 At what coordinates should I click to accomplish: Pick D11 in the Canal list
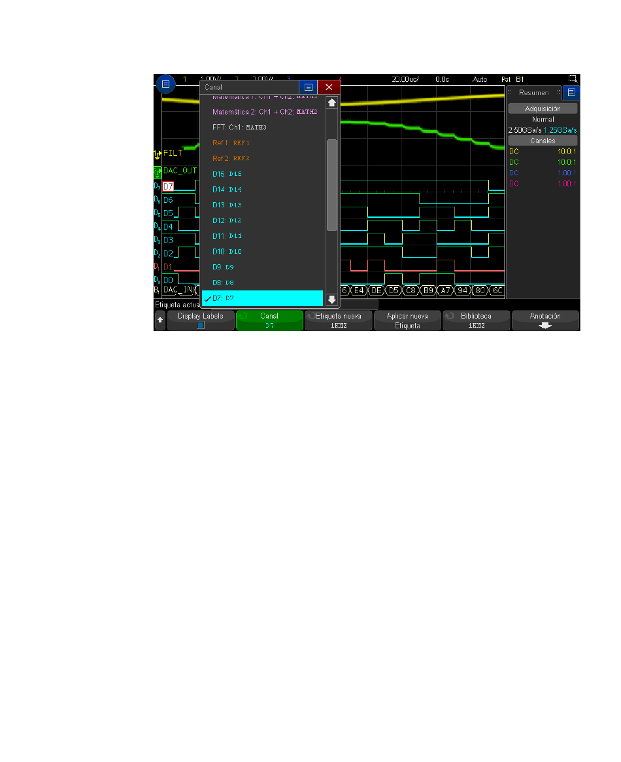(x=263, y=236)
